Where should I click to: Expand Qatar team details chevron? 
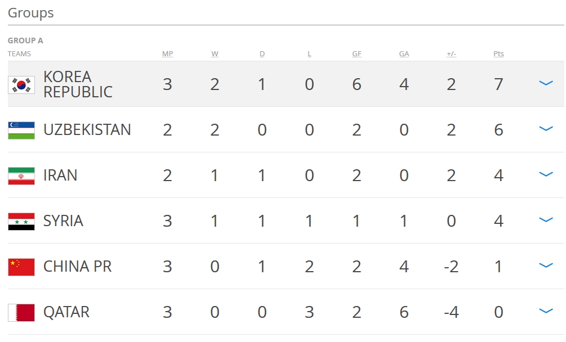[546, 311]
